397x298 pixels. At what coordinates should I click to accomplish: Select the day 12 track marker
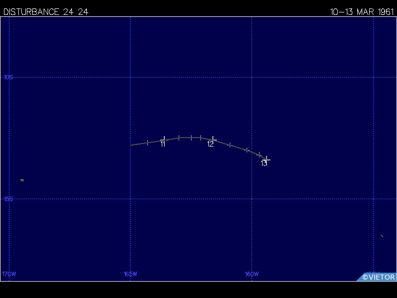(213, 140)
